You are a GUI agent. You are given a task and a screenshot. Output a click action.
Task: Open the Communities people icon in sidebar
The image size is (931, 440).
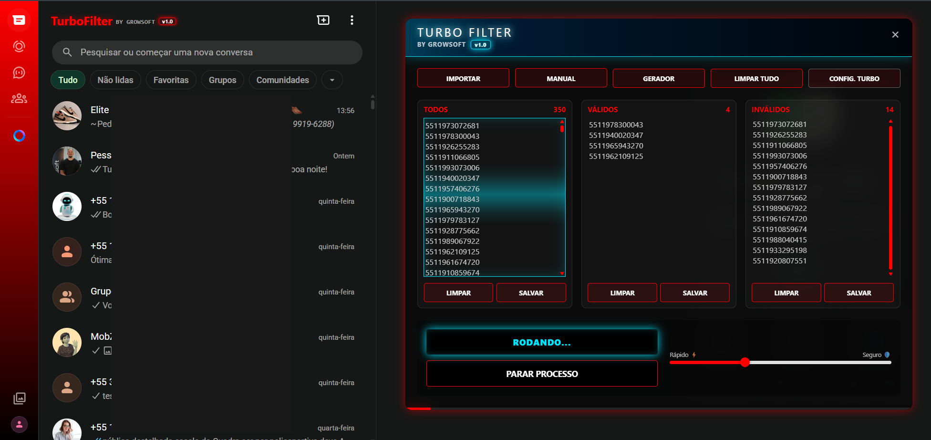[19, 98]
